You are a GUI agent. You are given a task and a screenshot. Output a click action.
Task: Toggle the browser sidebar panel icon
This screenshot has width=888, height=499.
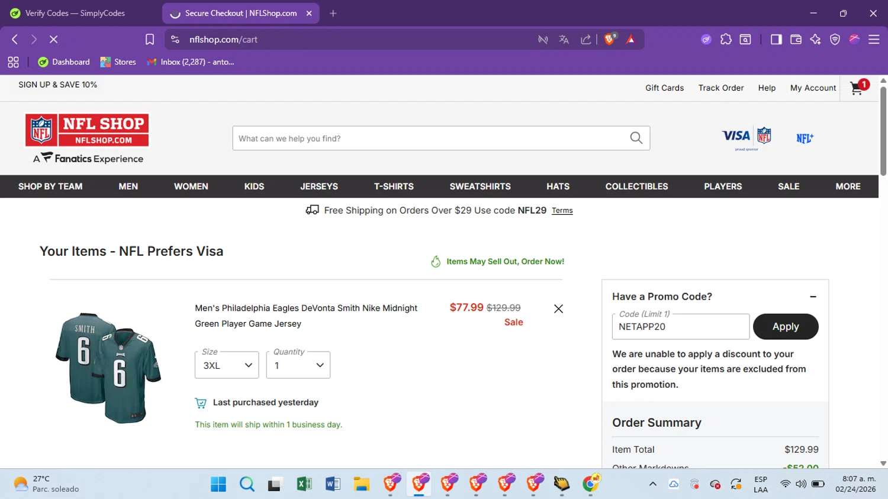(x=776, y=39)
